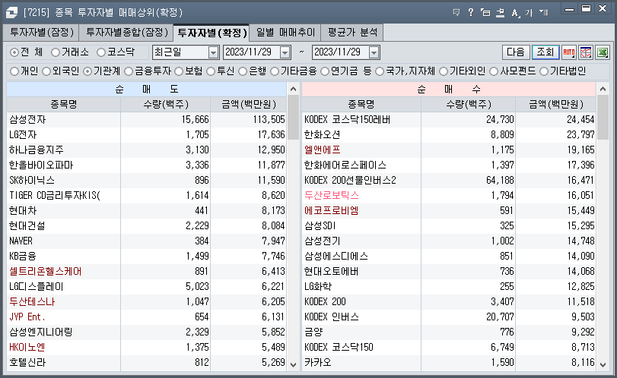This screenshot has width=617, height=378.
Task: Open the speech-bubble memo icon in title bar
Action: (x=456, y=13)
